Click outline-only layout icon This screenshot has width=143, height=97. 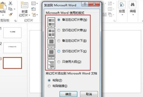tap(51, 64)
